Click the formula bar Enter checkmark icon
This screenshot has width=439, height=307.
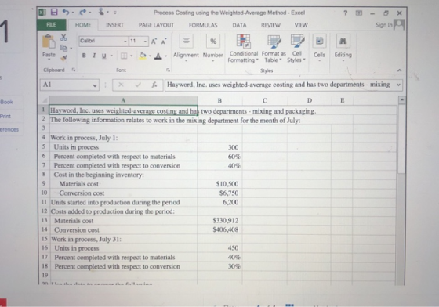click(138, 85)
